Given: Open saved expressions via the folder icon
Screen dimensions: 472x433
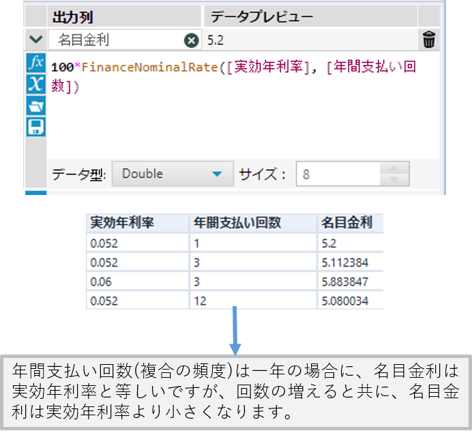Looking at the screenshot, I should pos(36,105).
